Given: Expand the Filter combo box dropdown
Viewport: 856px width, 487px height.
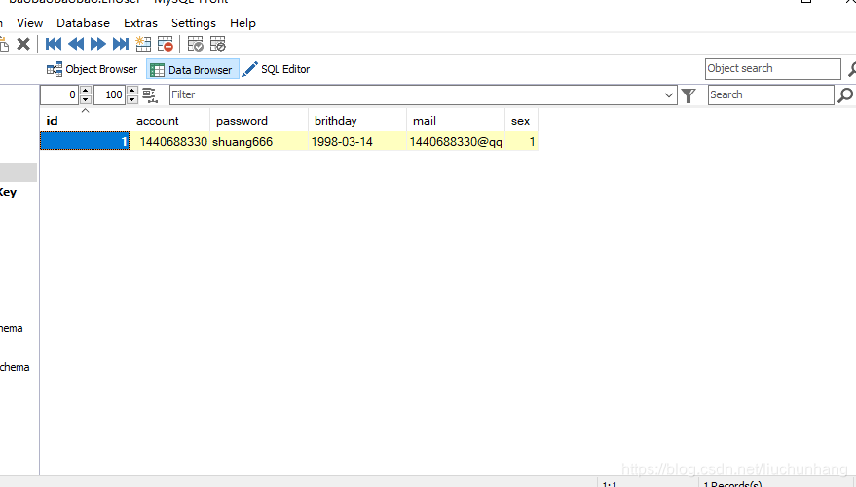Looking at the screenshot, I should click(669, 95).
